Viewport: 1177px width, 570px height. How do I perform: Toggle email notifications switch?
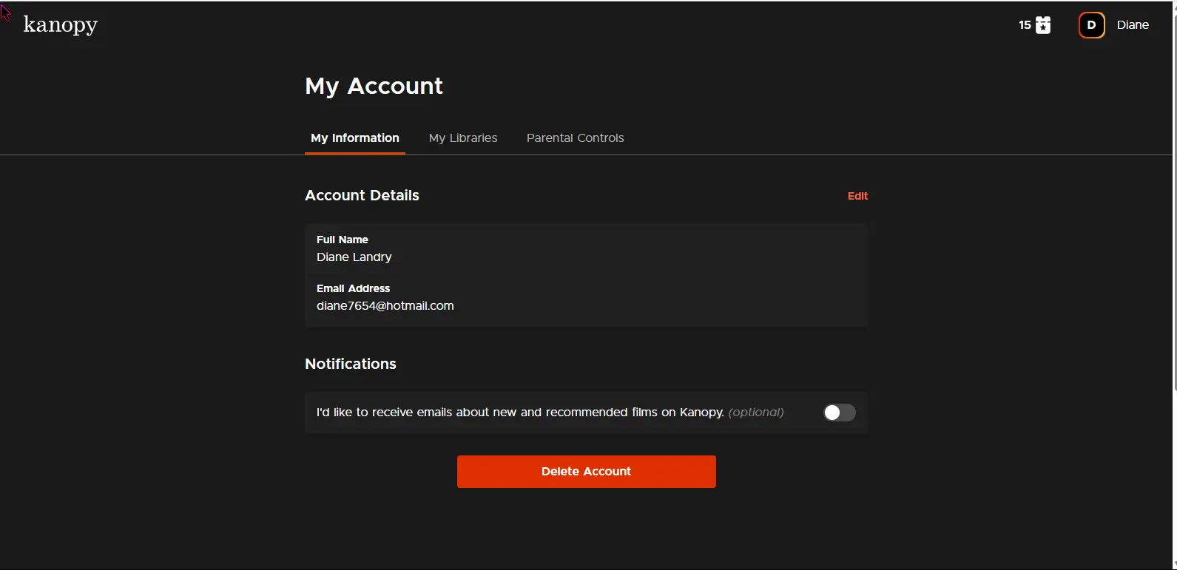coord(840,413)
